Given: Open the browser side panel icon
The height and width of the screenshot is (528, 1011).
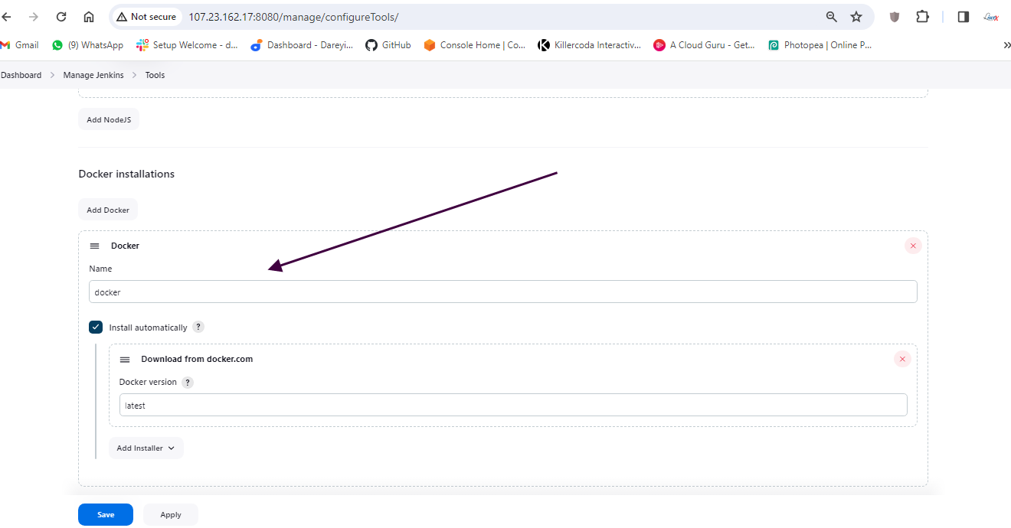Looking at the screenshot, I should tap(964, 17).
